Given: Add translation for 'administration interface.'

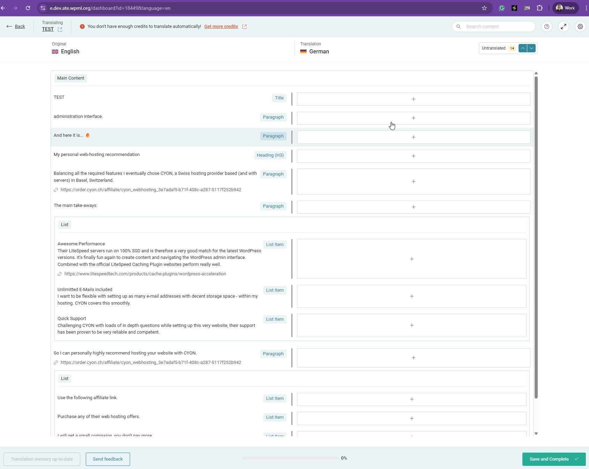Looking at the screenshot, I should 414,118.
